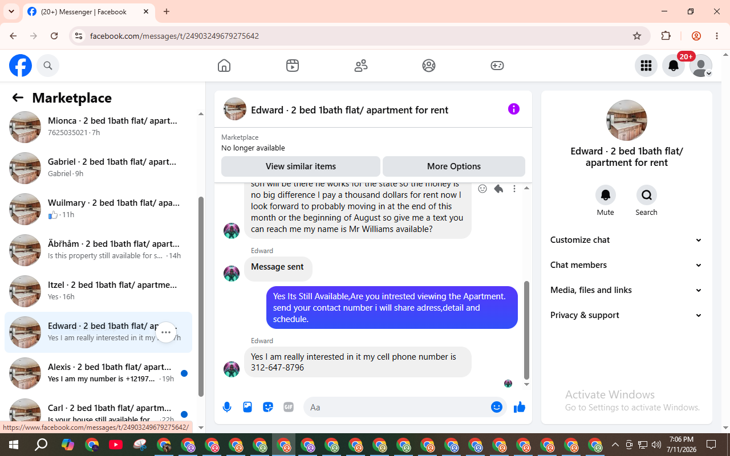The width and height of the screenshot is (730, 456).
Task: Click the address bar URL
Action: pos(175,36)
